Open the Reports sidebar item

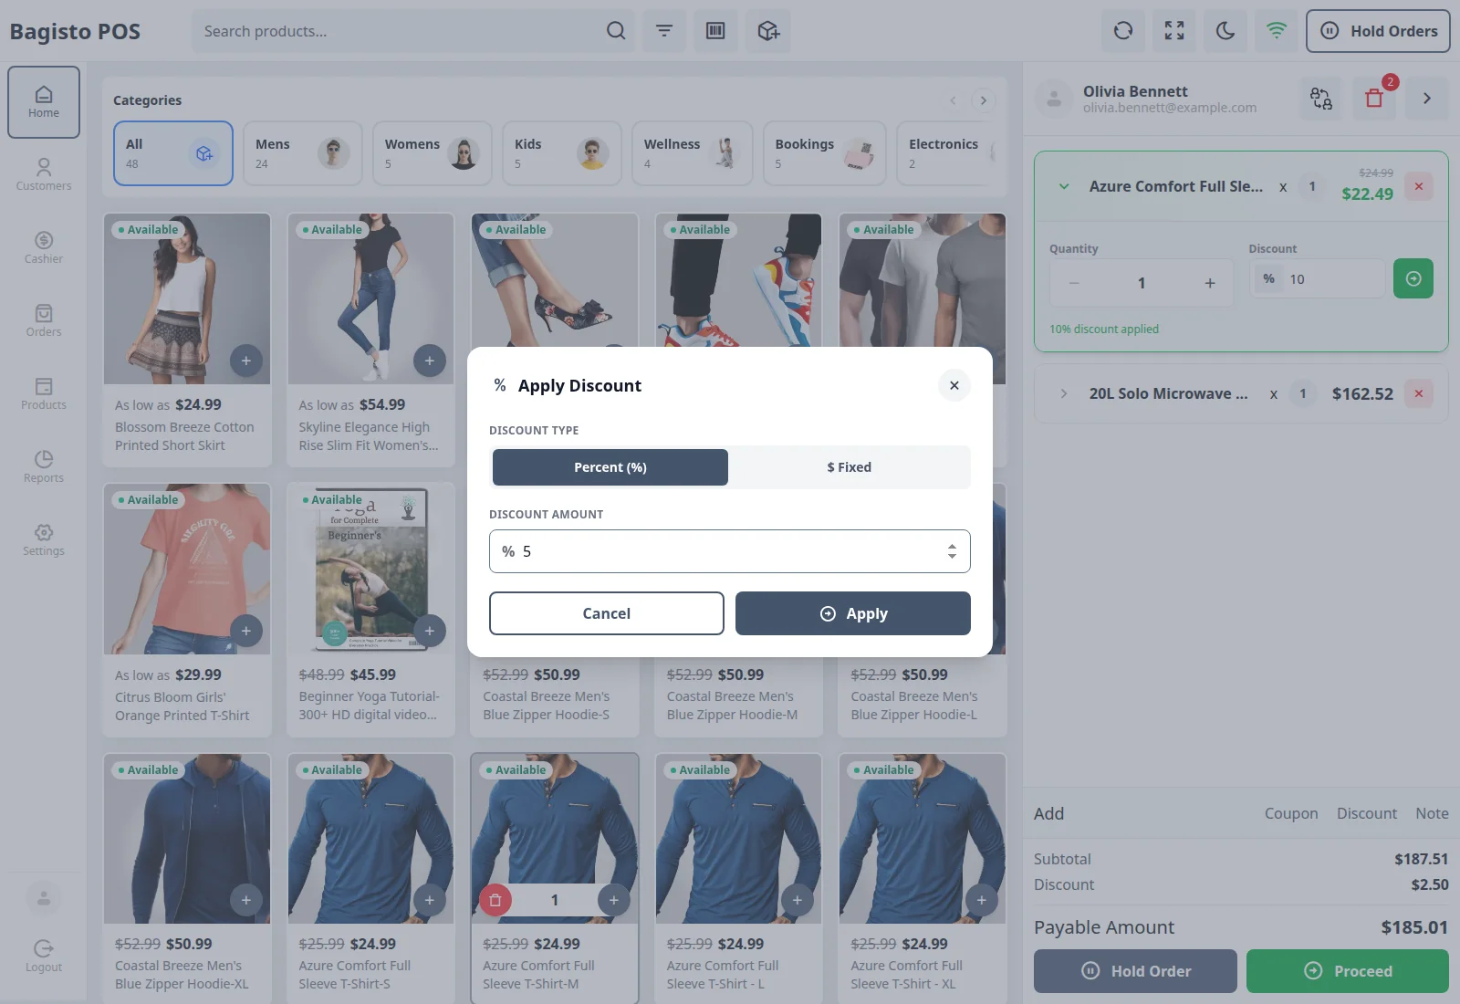44,466
